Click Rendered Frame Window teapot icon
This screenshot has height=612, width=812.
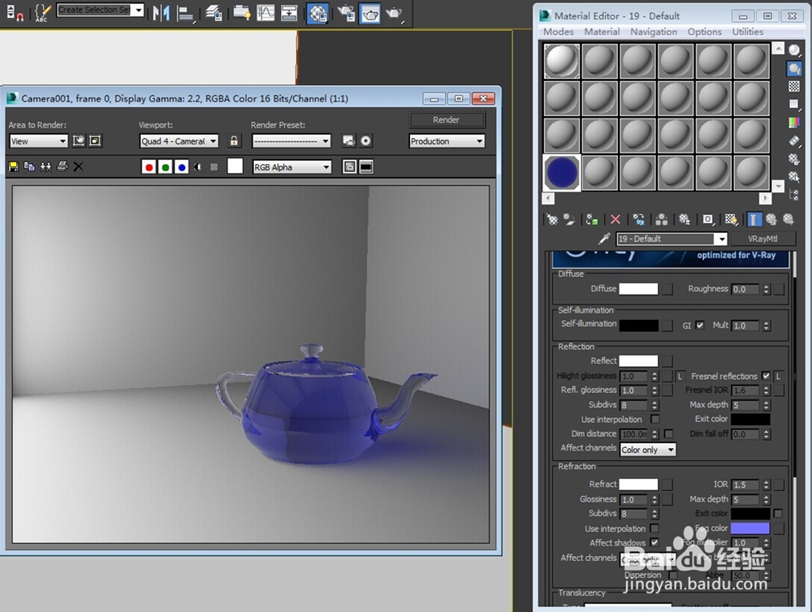click(x=369, y=14)
